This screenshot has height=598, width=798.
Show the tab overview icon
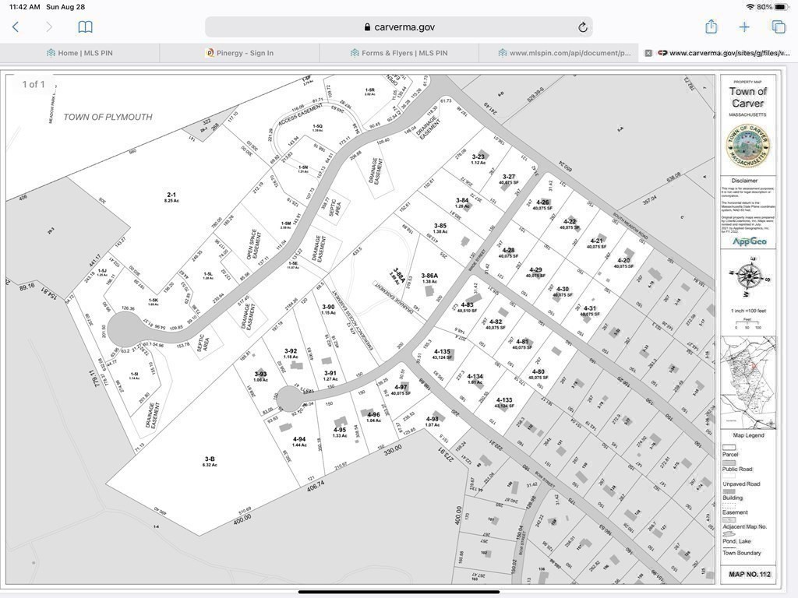pos(778,27)
